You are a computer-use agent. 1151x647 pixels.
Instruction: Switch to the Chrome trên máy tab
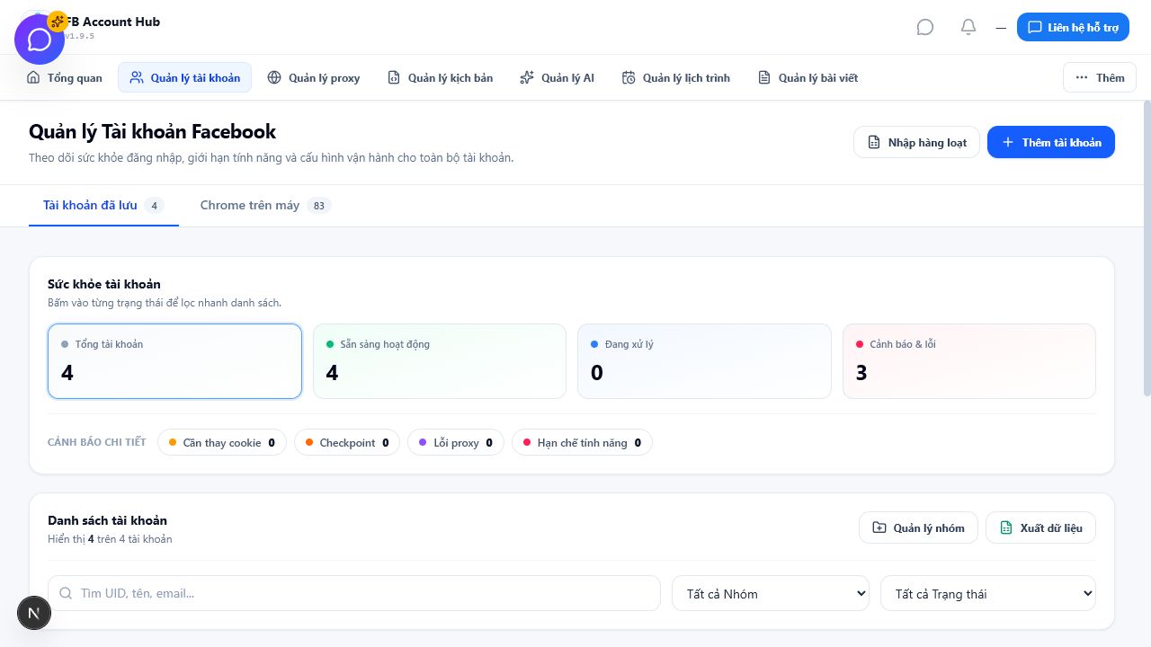[x=265, y=205]
